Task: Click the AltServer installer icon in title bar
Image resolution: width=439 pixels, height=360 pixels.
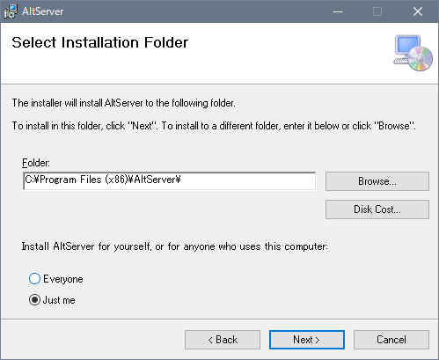Action: pos(11,11)
